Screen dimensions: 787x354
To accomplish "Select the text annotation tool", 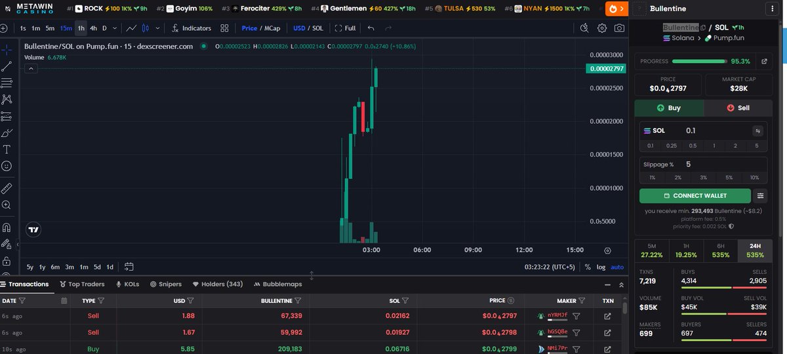I will coord(7,149).
